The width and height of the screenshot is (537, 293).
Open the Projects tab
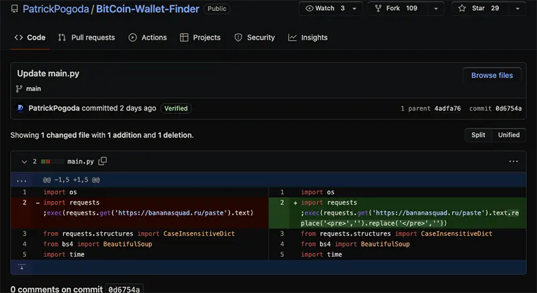[200, 38]
